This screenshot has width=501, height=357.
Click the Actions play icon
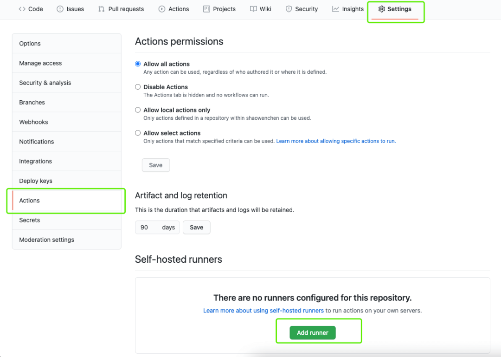pos(162,9)
